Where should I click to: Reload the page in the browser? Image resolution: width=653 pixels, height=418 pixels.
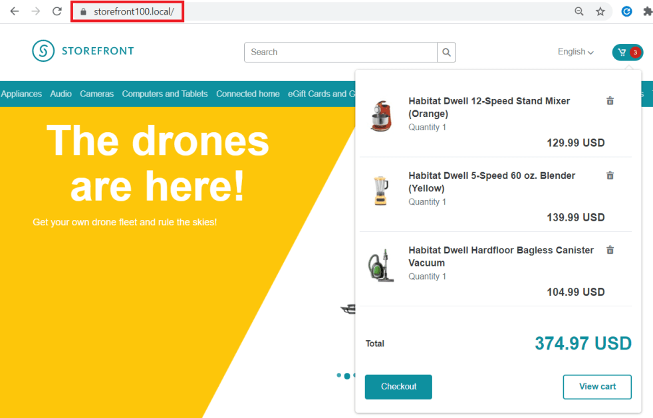coord(57,11)
